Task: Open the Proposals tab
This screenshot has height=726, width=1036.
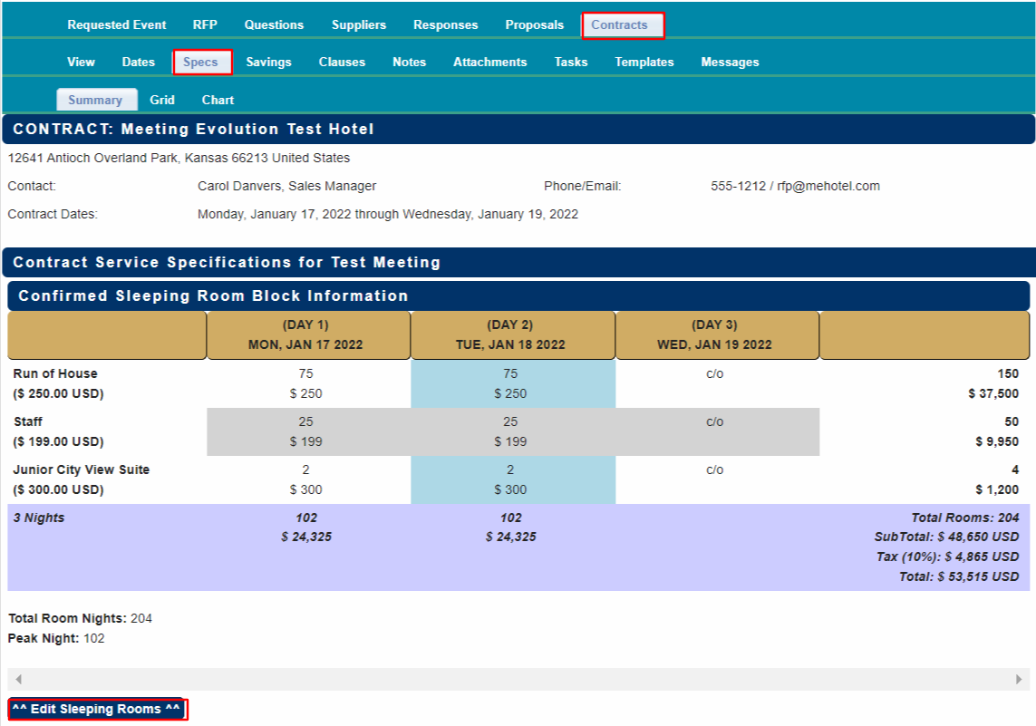Action: tap(535, 25)
